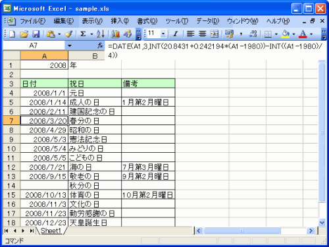Save the workbook with the floppy icon
This screenshot has height=247, width=329.
(x=36, y=34)
